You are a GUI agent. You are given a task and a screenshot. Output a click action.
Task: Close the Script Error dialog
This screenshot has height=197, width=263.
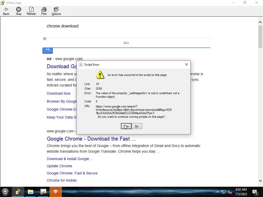click(186, 64)
